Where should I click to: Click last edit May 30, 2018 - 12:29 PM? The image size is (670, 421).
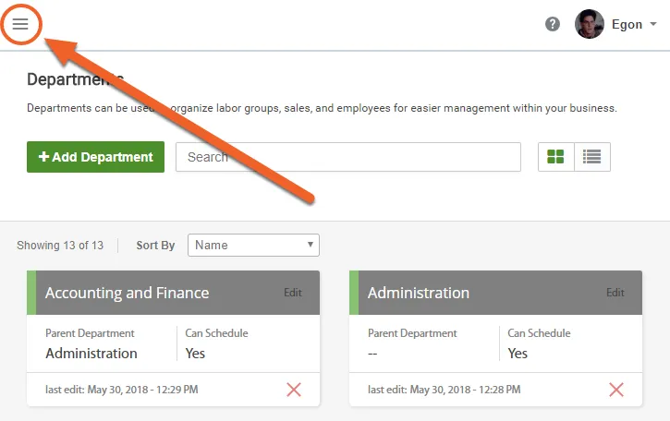pos(121,390)
